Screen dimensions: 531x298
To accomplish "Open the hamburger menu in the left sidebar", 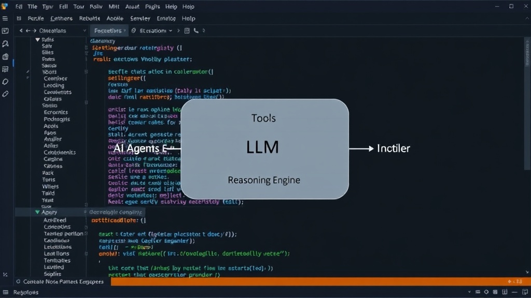I will coord(5,19).
